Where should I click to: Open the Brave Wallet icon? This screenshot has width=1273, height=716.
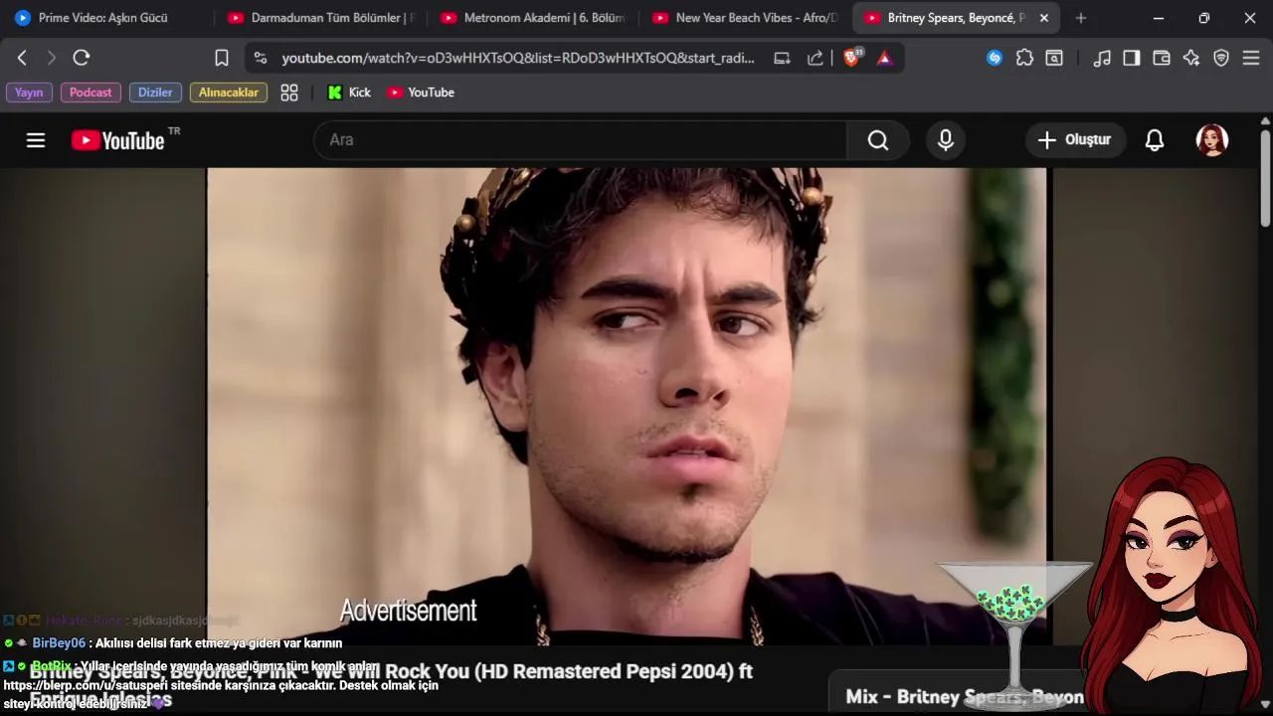pos(1162,58)
